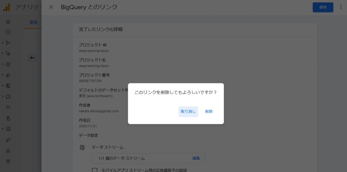Open the Realtime clock icon
The height and width of the screenshot is (172, 347).
[8, 32]
